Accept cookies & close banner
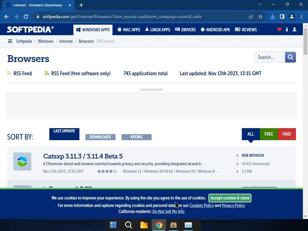Screen dimensions: 308x231 pos(230,198)
